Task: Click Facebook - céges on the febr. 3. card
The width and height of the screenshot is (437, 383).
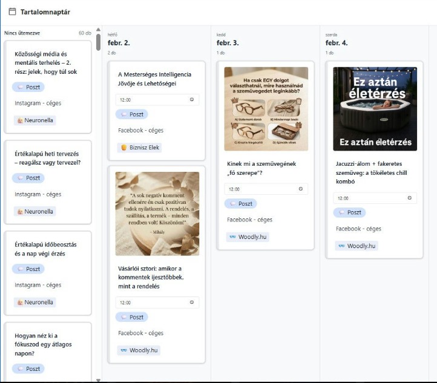Action: [x=250, y=220]
